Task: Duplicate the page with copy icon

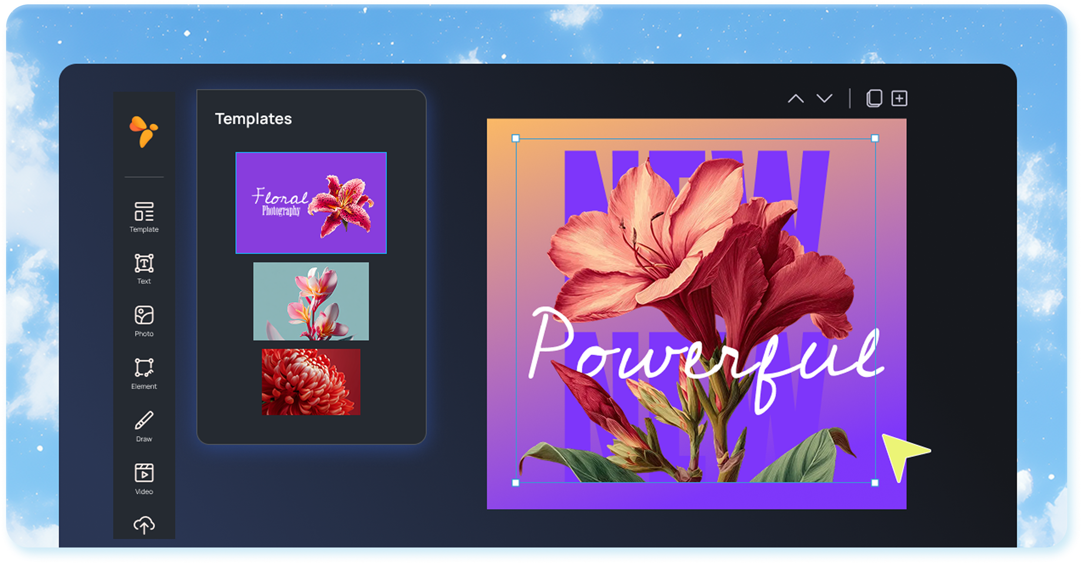Action: pyautogui.click(x=874, y=99)
